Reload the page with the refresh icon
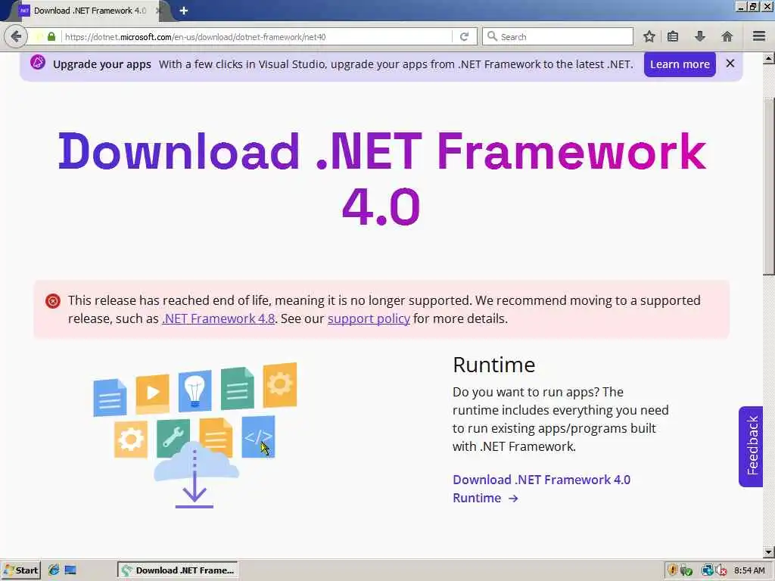This screenshot has height=581, width=775. (464, 36)
